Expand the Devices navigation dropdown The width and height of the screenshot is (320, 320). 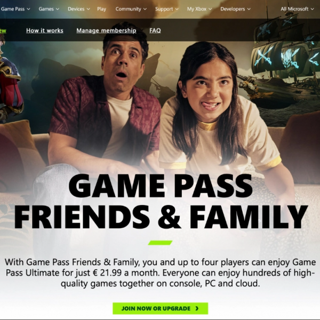click(x=79, y=9)
